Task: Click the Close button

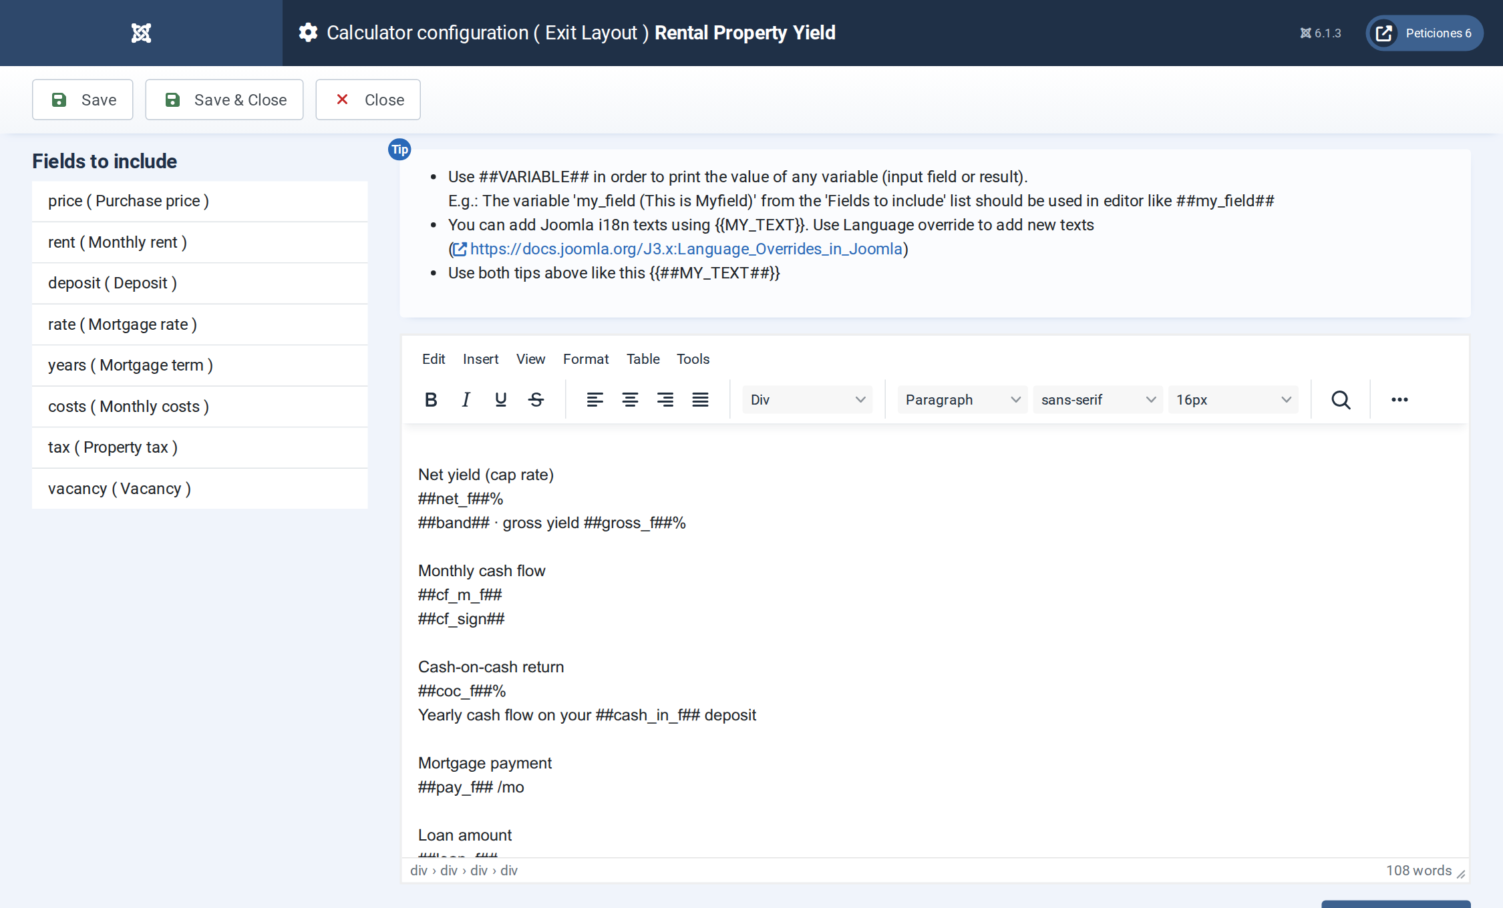Action: click(x=368, y=100)
